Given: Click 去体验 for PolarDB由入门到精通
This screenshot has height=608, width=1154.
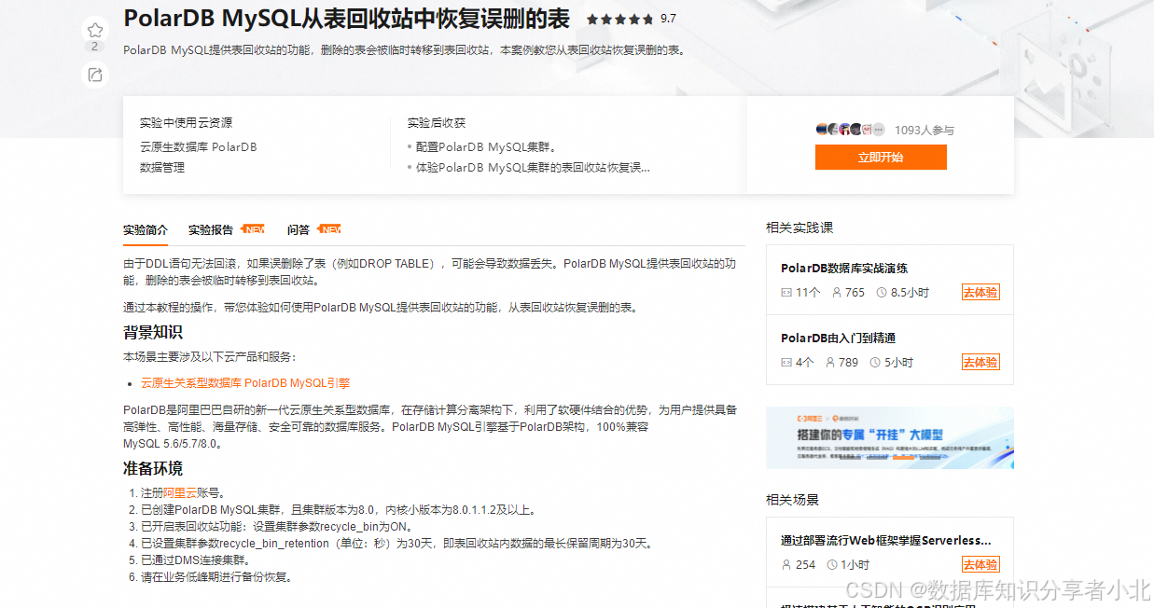Looking at the screenshot, I should [980, 362].
